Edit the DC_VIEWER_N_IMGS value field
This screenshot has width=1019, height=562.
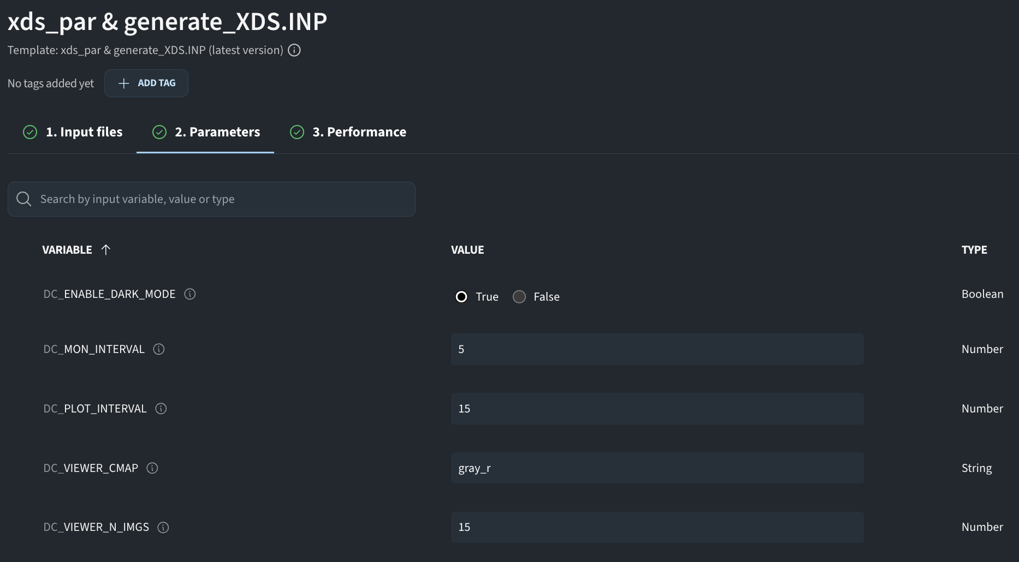[x=657, y=527]
